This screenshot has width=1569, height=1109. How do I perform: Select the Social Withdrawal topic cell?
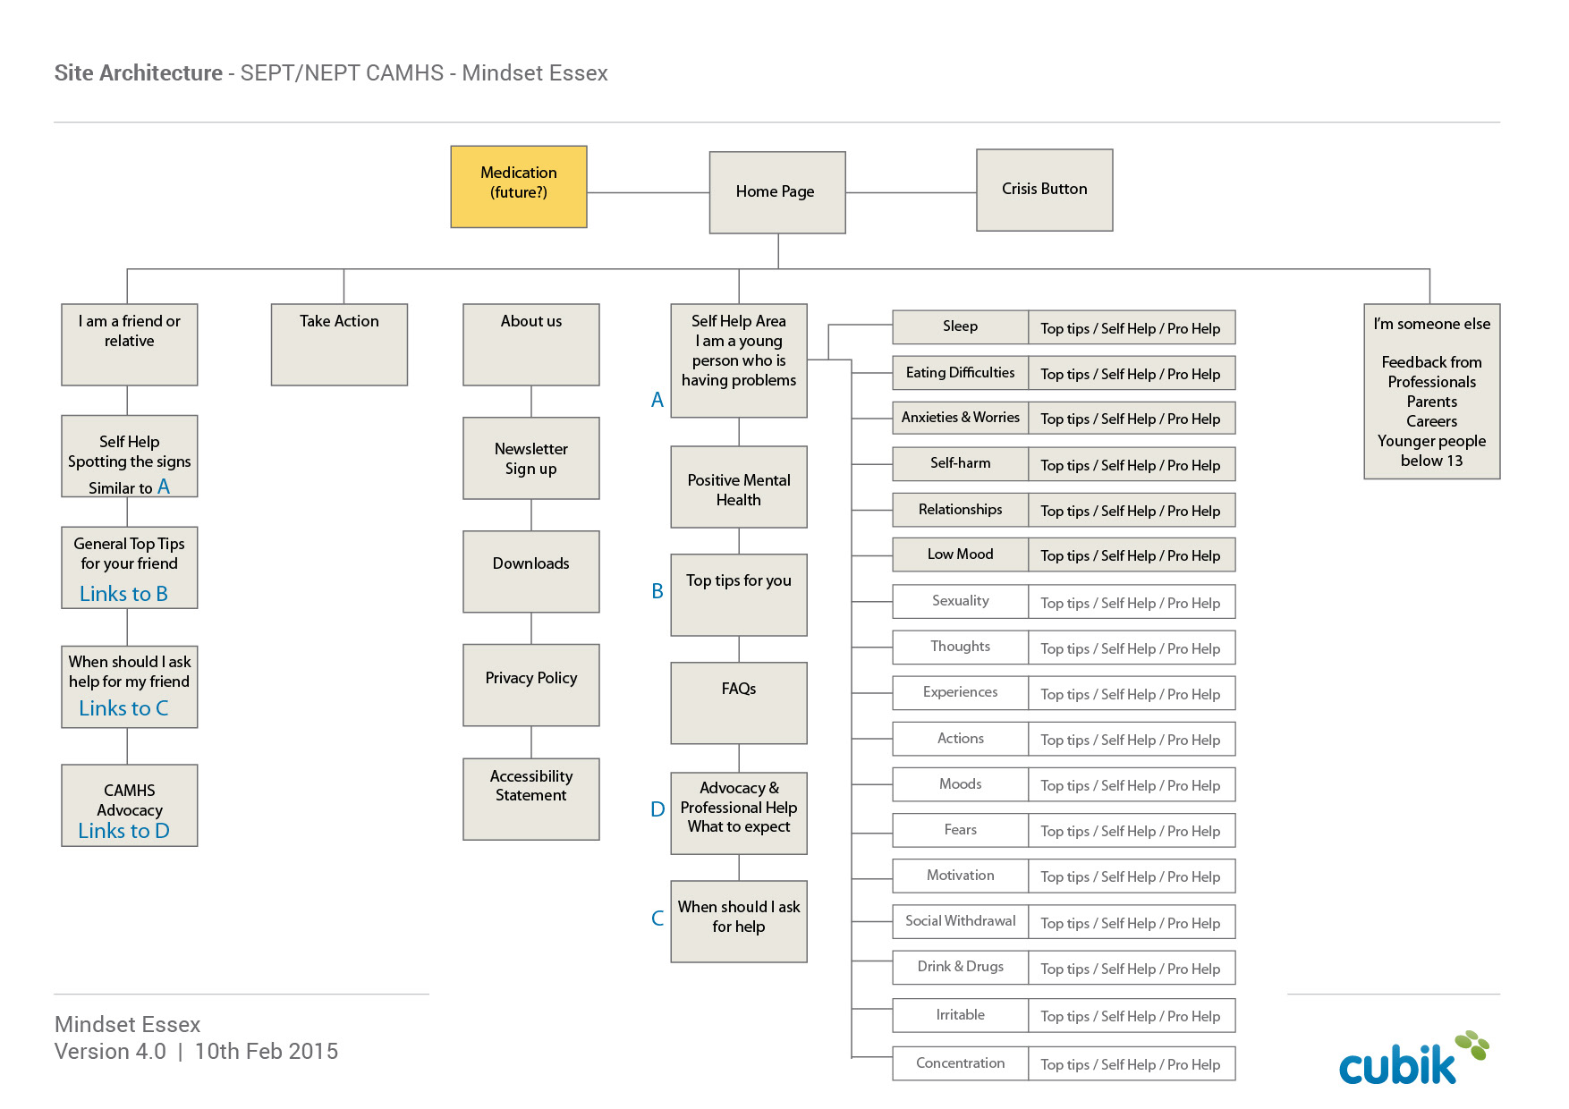point(961,921)
